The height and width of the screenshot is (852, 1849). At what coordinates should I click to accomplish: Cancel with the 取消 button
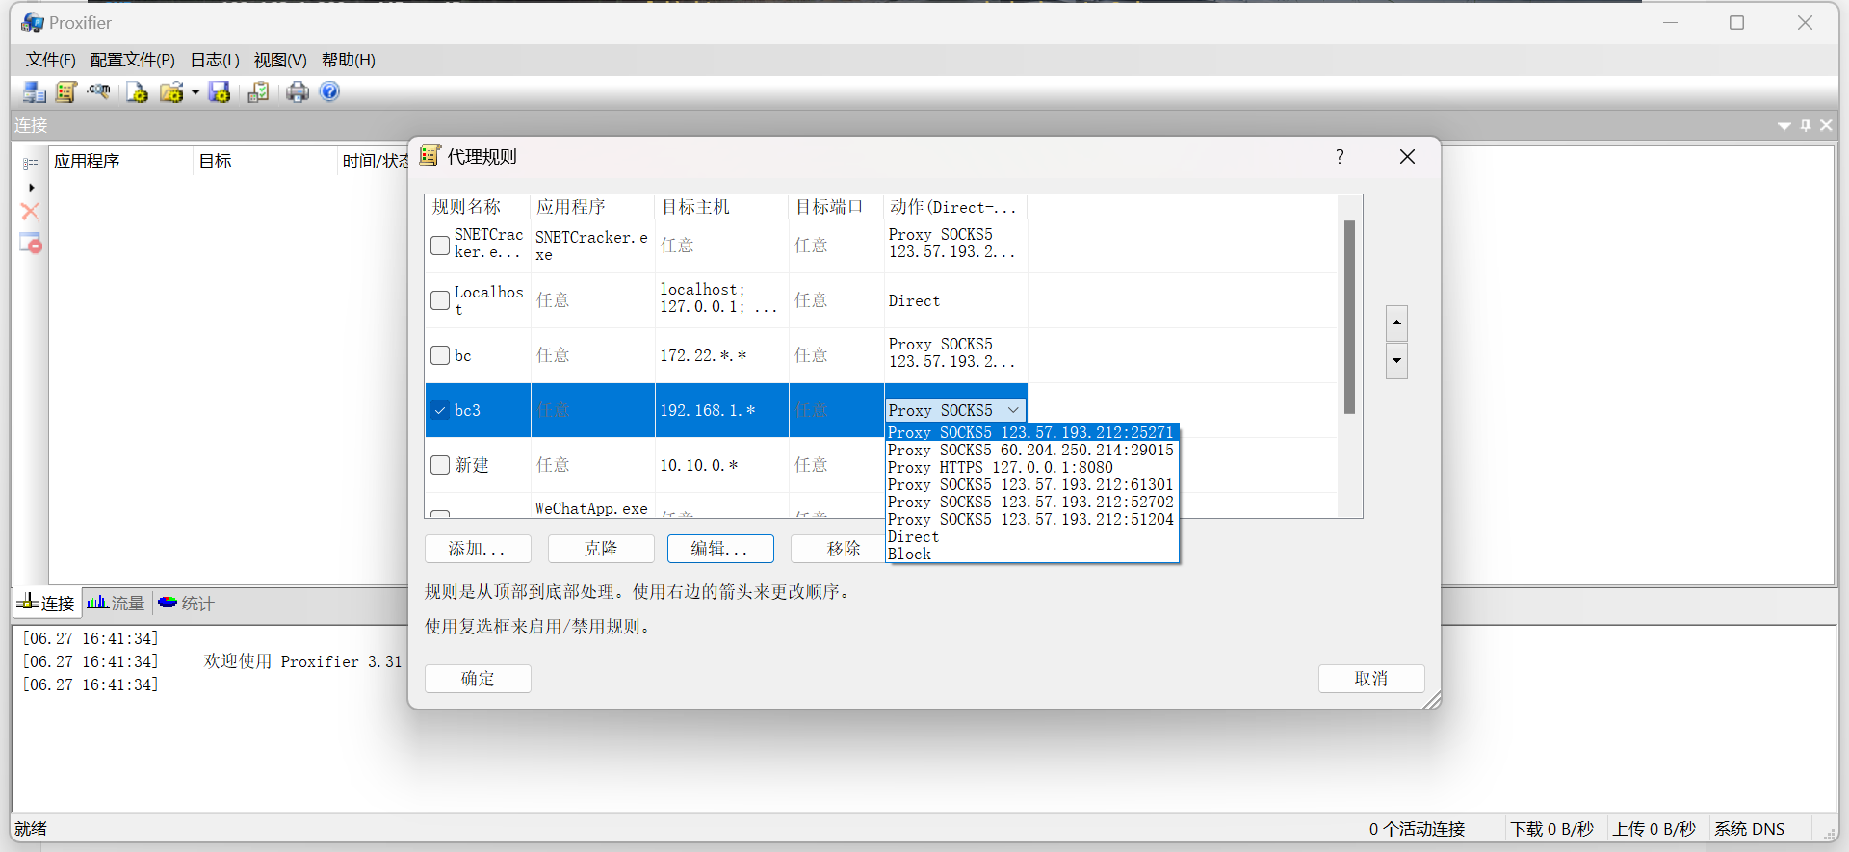[x=1371, y=679]
